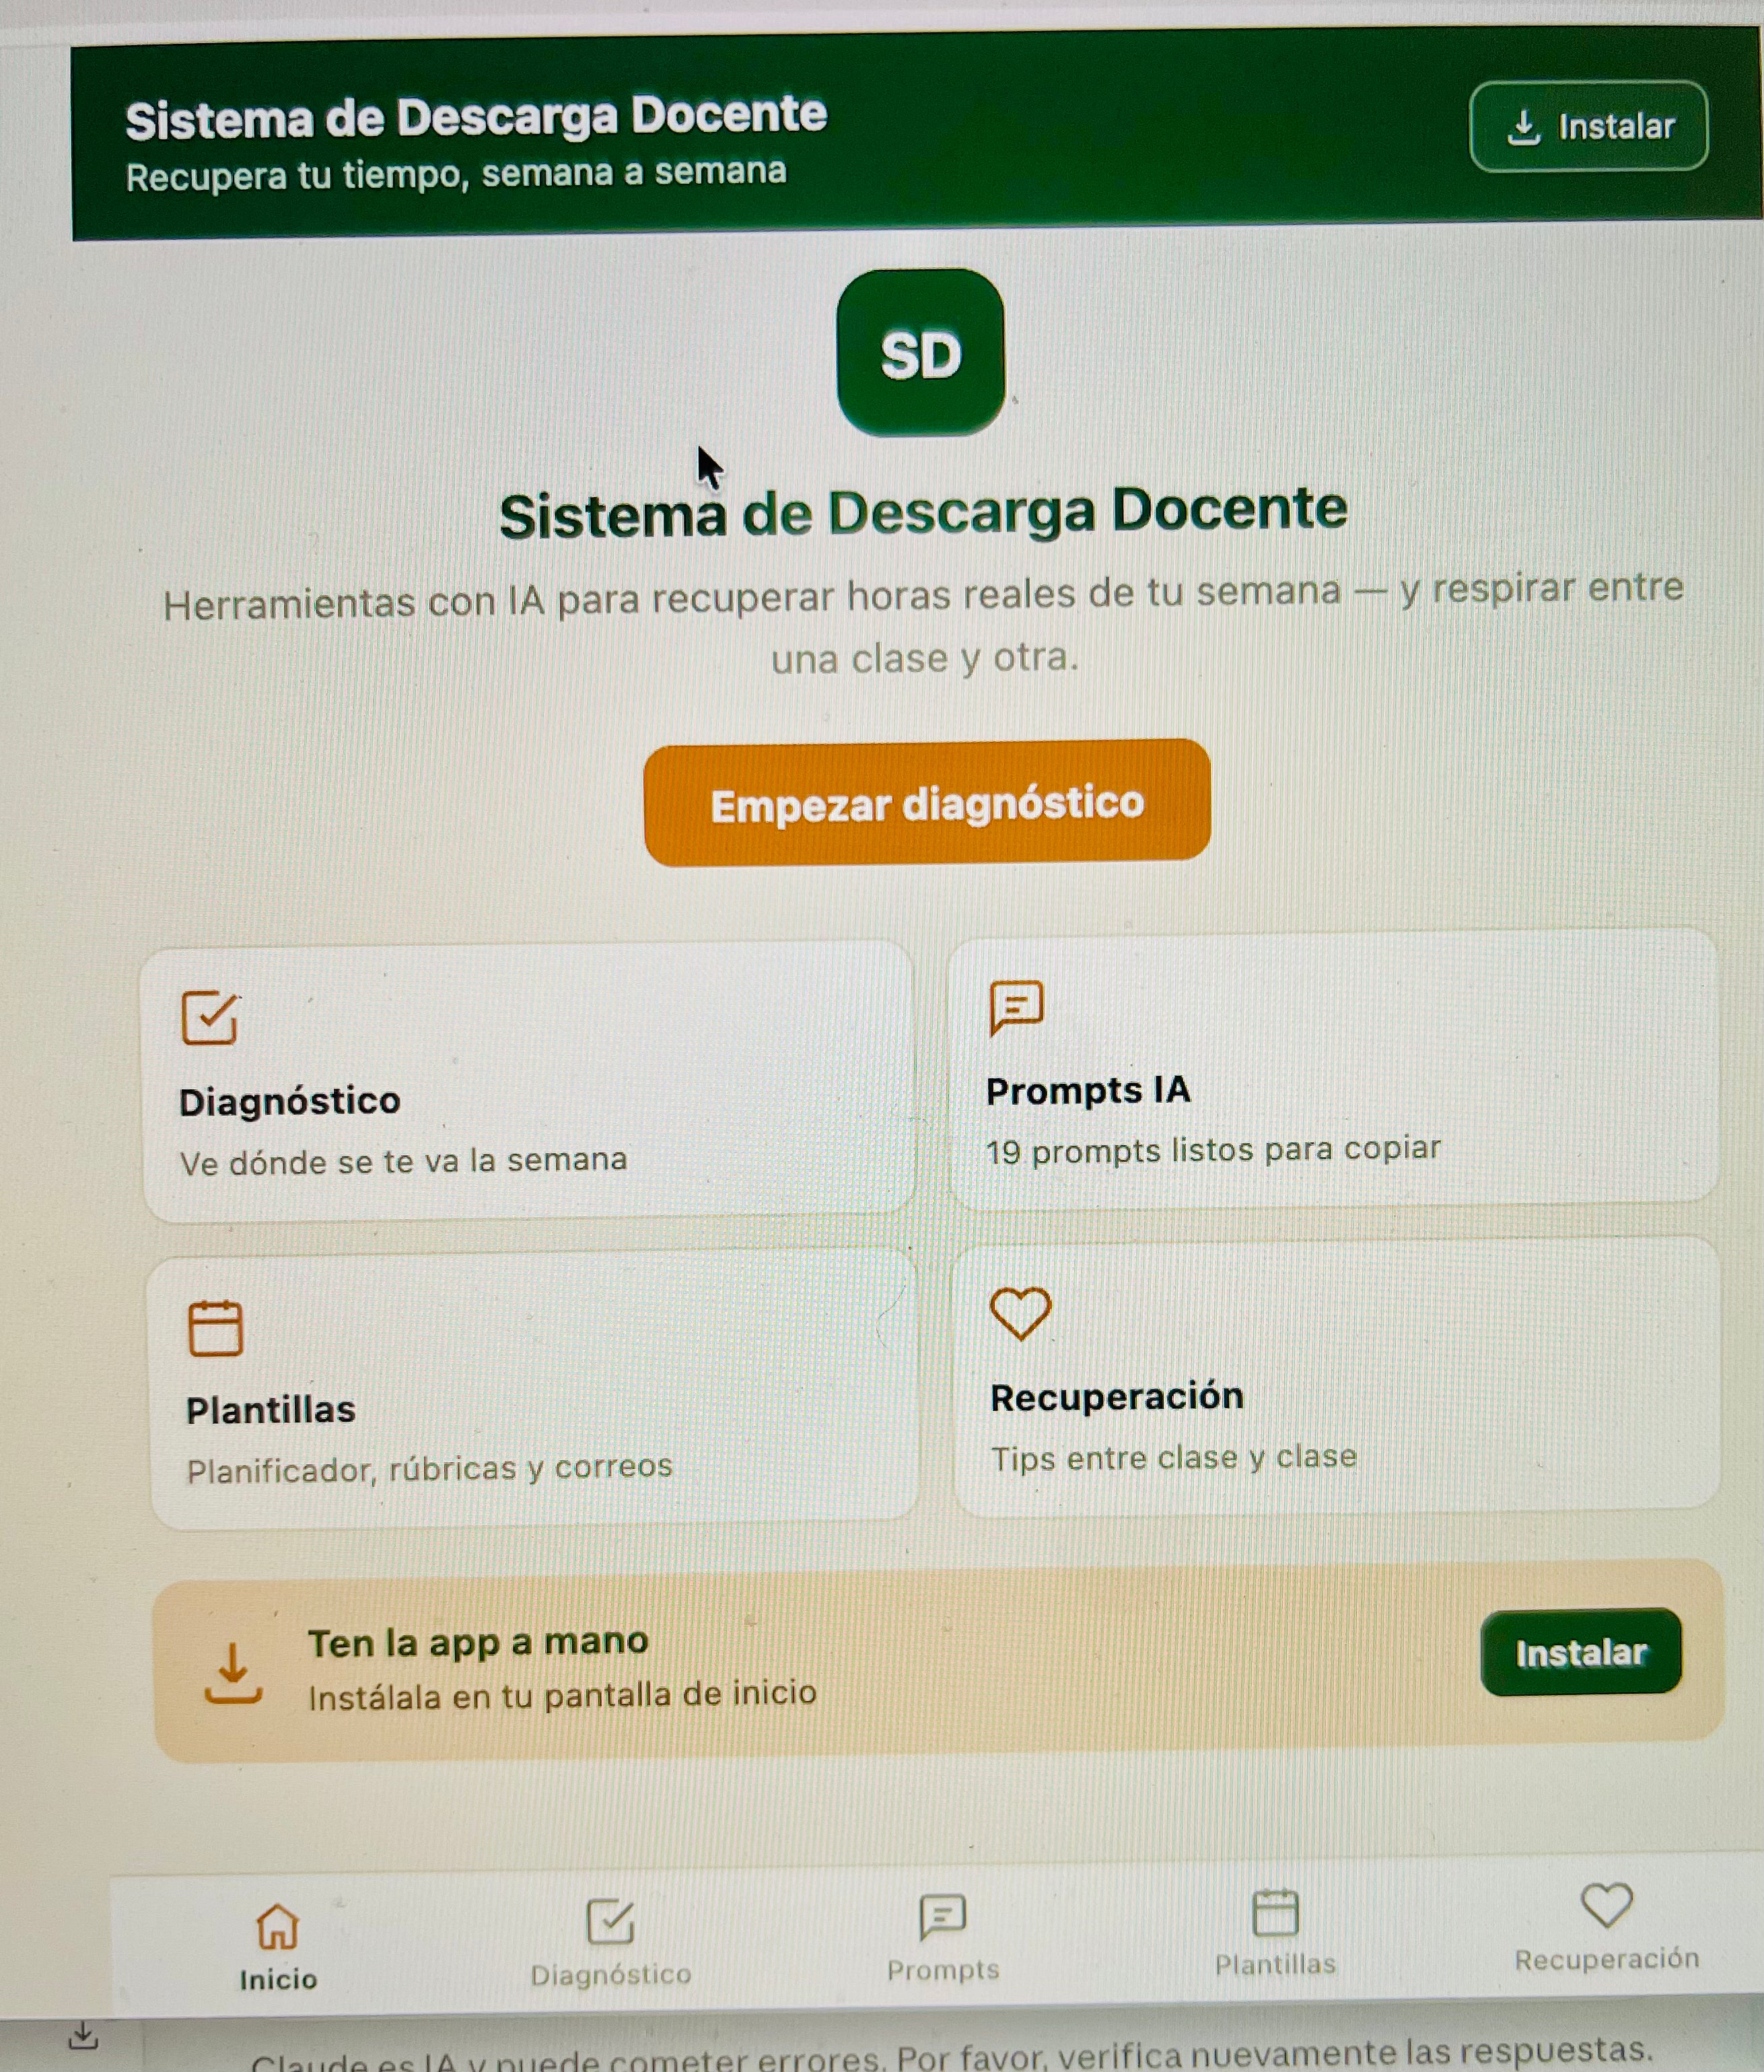Click the message icon above Prompts tab label

(942, 1916)
